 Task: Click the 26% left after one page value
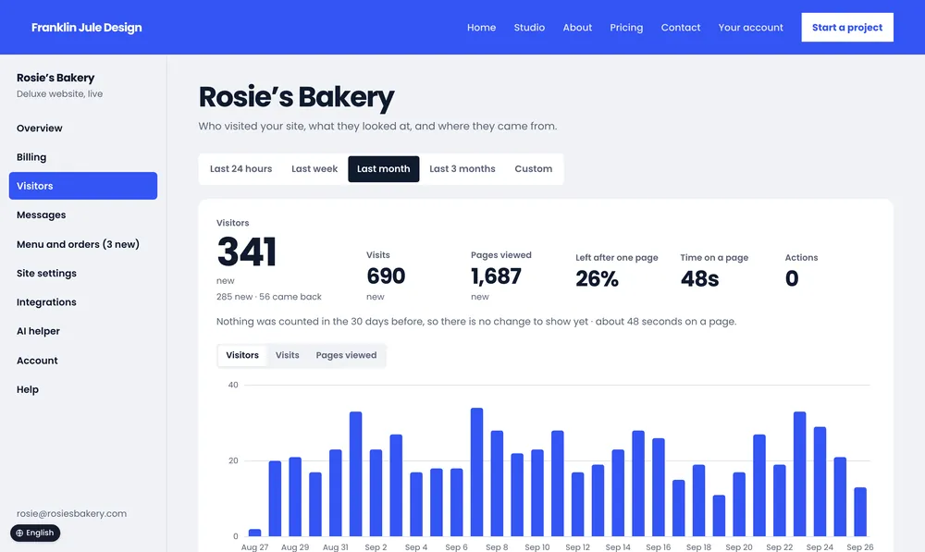(597, 278)
